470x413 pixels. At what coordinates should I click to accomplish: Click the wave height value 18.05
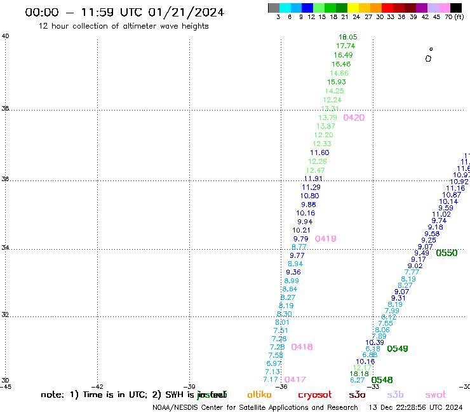point(347,37)
